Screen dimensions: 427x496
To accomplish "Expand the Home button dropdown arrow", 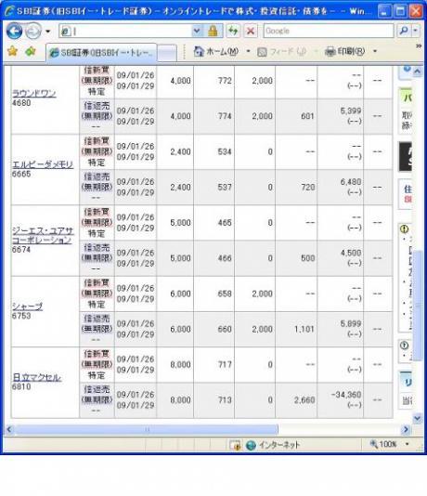I will coord(248,51).
